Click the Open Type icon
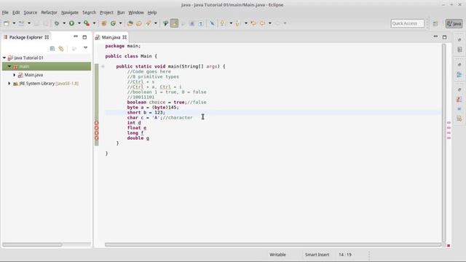The image size is (466, 262). coord(130,23)
